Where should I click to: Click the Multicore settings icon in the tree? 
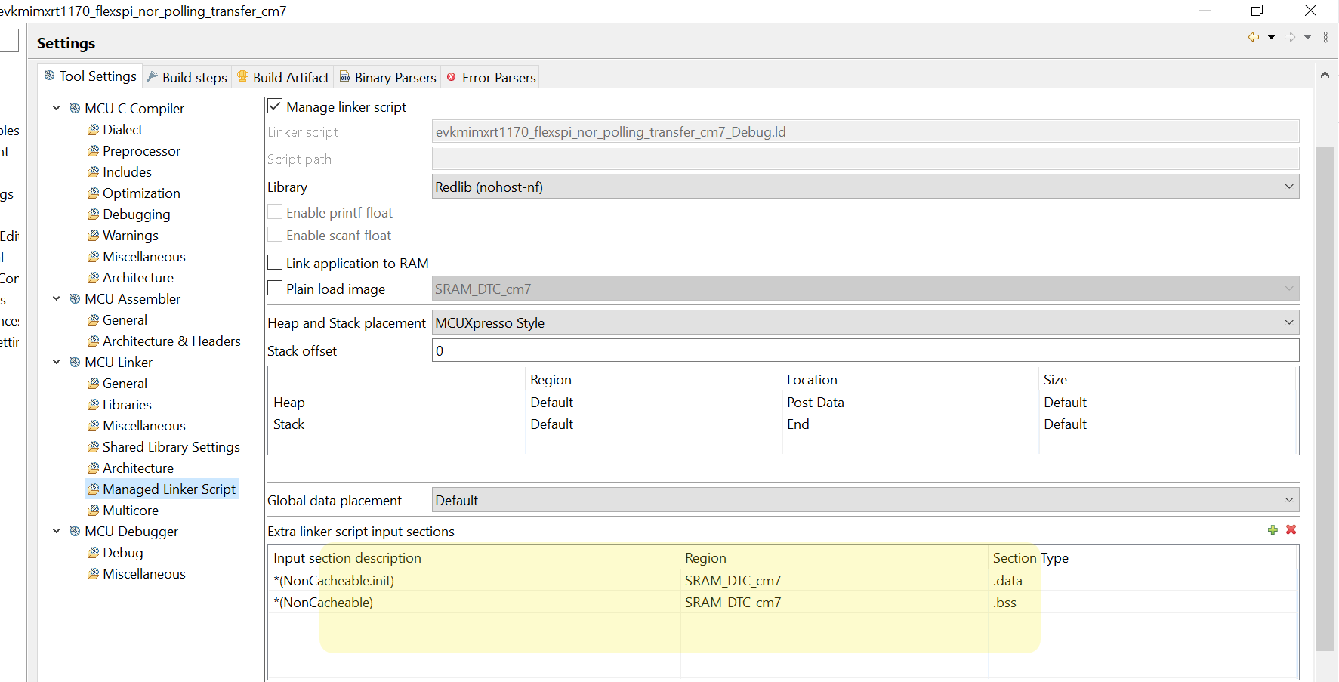[x=94, y=511]
